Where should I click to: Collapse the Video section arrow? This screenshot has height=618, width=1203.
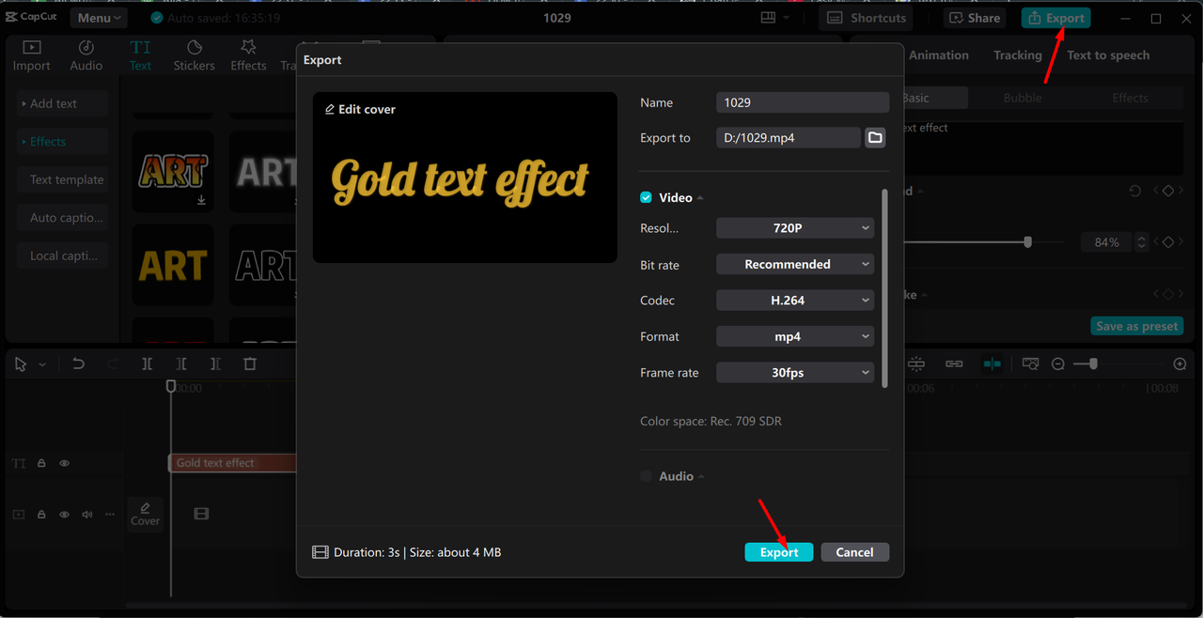[x=700, y=198]
